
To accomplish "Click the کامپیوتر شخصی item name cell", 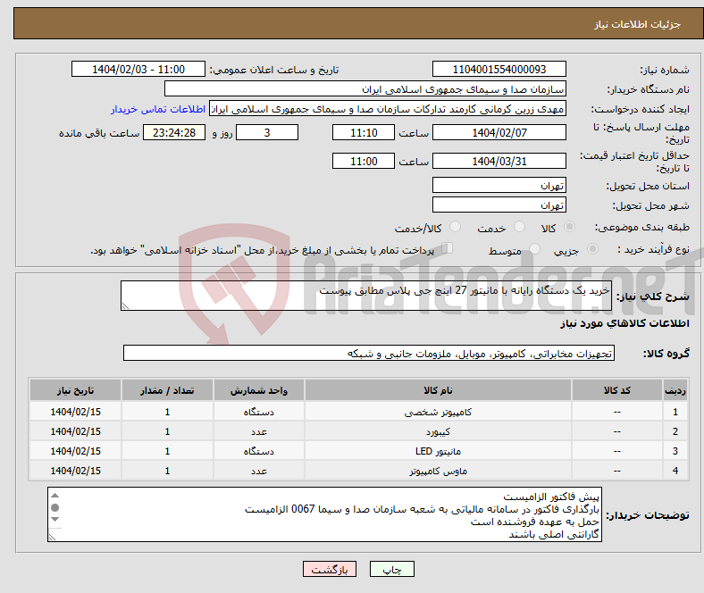I will tap(438, 412).
